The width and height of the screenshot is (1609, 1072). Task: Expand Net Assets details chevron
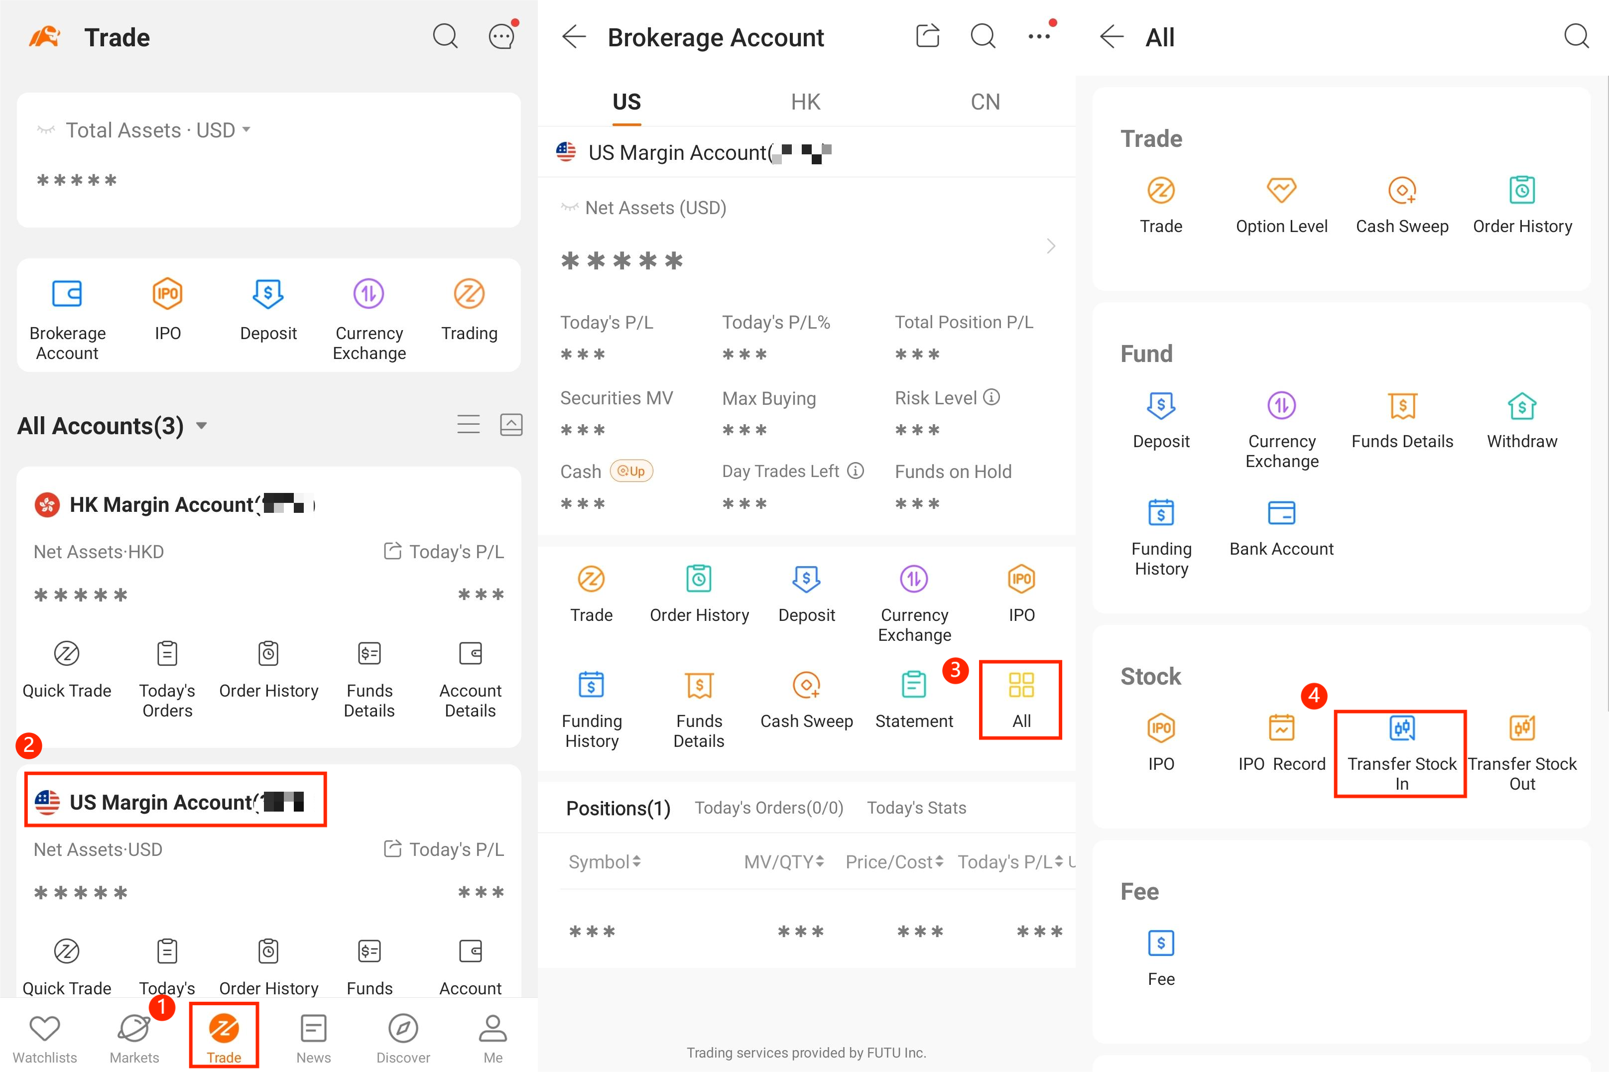pyautogui.click(x=1051, y=245)
